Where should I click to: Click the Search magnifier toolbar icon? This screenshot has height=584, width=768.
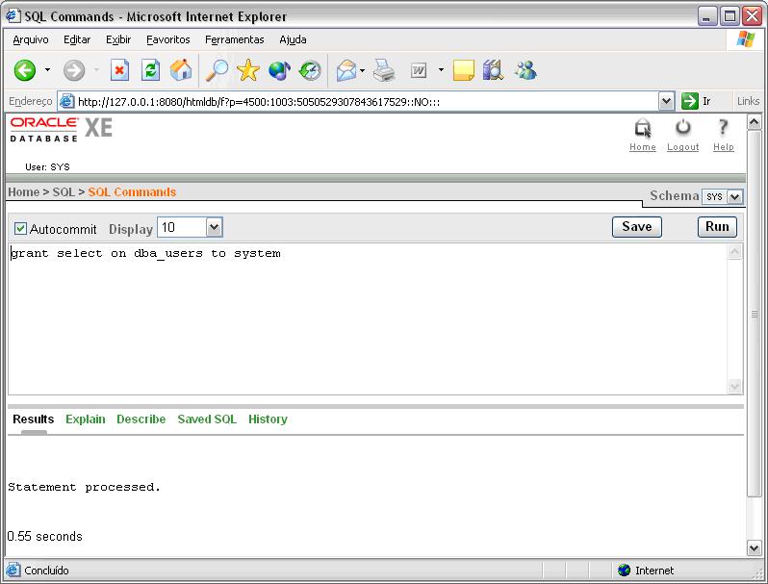218,70
